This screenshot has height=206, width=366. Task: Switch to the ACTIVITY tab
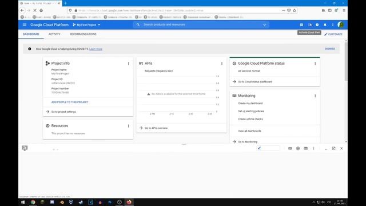54,34
